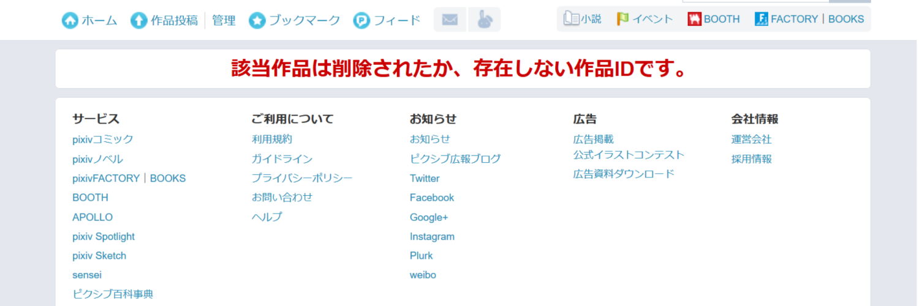
Task: Open the ピクシブ百科事典 link
Action: click(113, 294)
